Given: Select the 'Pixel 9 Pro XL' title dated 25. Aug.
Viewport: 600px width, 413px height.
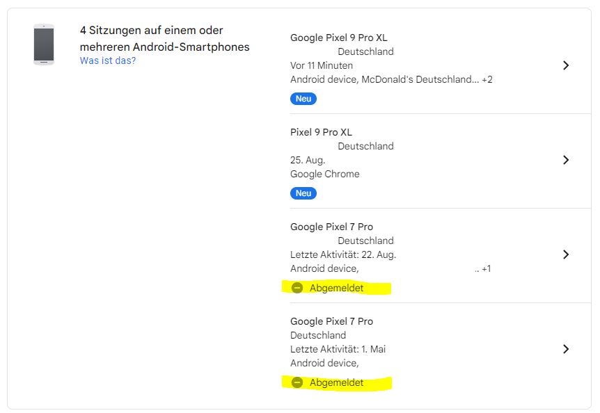Looking at the screenshot, I should (x=321, y=132).
